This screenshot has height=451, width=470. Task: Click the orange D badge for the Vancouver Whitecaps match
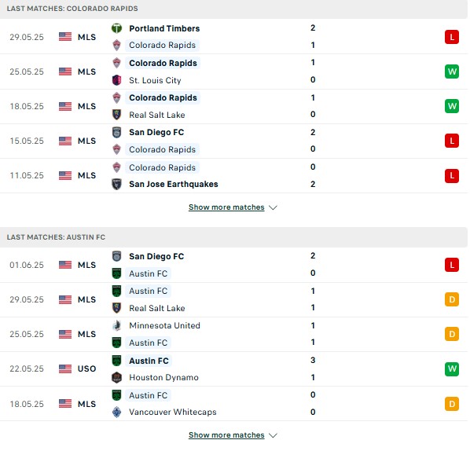452,404
